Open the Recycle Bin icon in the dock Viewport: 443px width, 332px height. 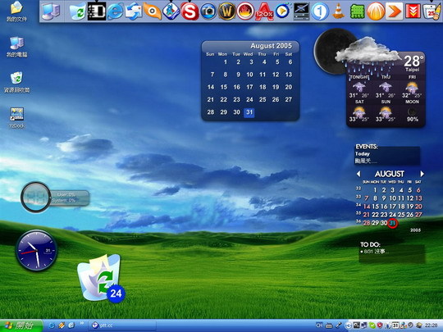point(78,11)
